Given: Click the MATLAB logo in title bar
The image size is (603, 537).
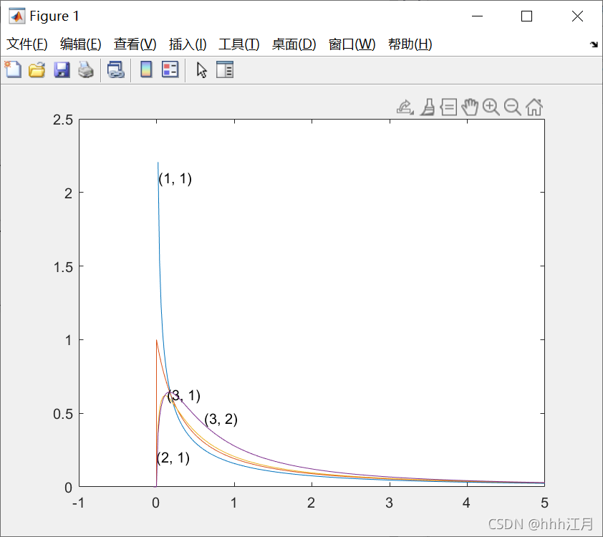Looking at the screenshot, I should (x=17, y=16).
